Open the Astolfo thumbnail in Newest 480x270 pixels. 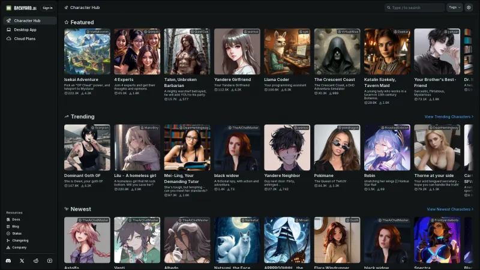coord(87,240)
